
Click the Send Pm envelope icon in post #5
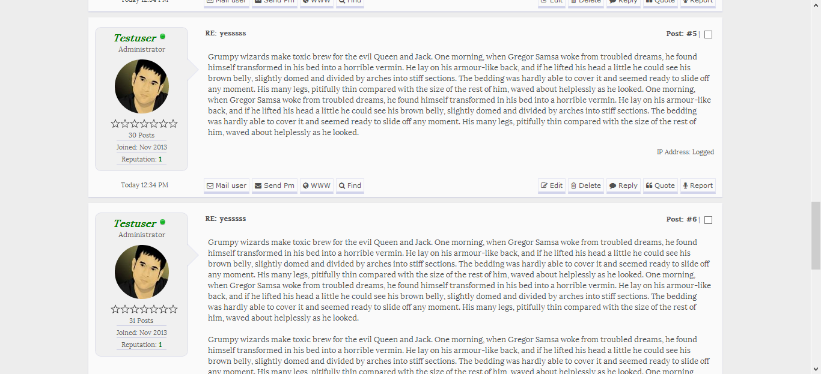(x=258, y=186)
